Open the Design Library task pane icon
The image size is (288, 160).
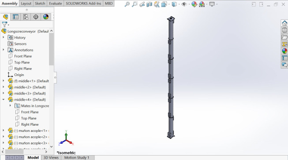pos(284,30)
